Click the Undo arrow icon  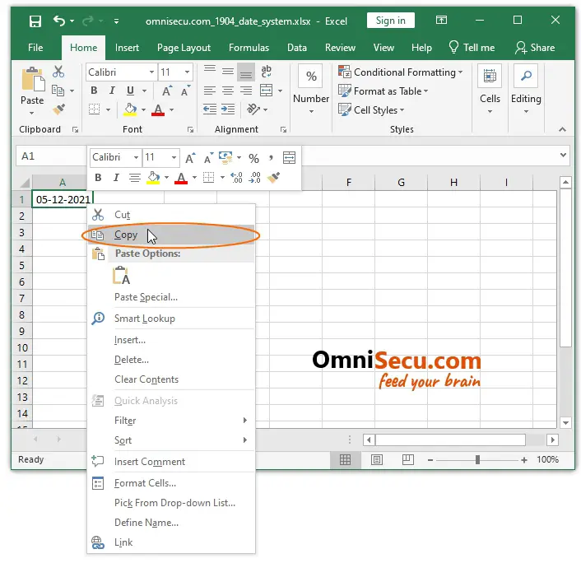(59, 21)
